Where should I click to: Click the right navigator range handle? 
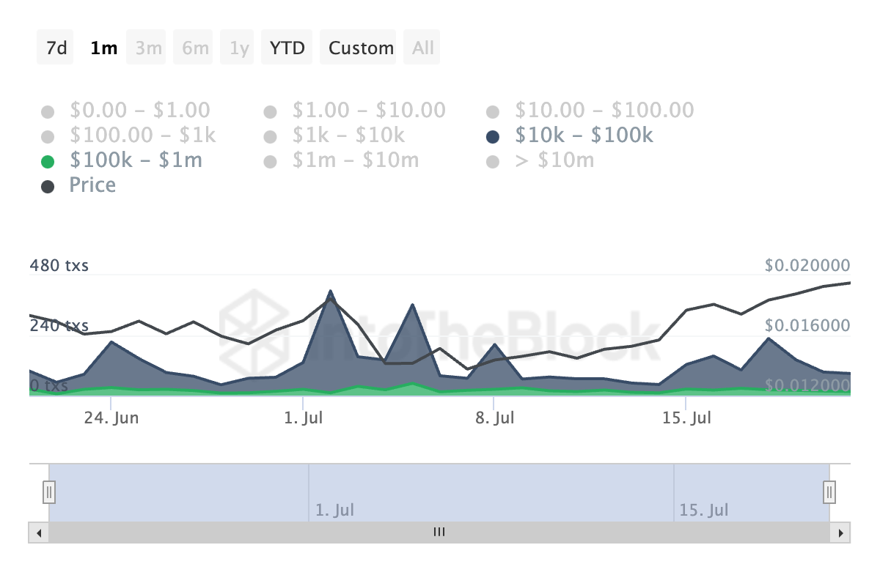coord(829,491)
